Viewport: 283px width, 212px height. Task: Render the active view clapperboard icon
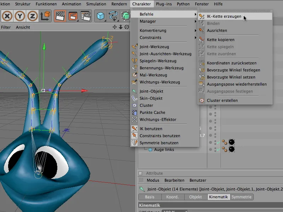60,16
